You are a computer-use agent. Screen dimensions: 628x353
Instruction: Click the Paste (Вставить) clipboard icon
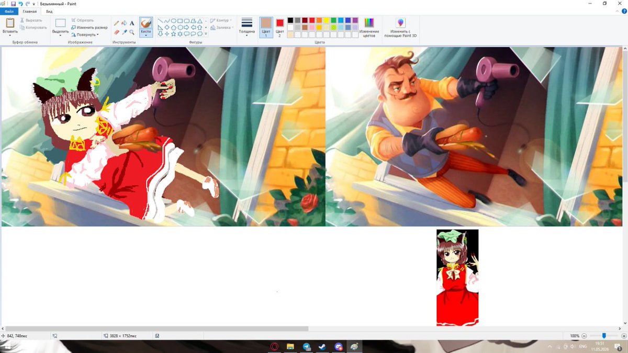pos(10,23)
